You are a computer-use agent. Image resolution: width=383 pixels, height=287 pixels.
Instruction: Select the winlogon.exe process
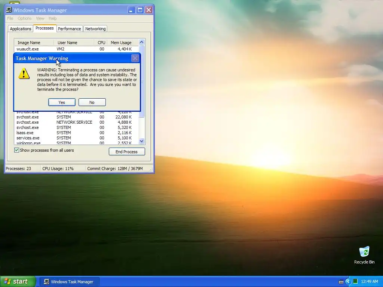[x=76, y=143]
